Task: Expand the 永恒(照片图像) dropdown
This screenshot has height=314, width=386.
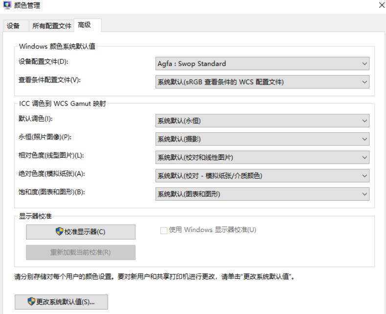Action: [x=262, y=140]
